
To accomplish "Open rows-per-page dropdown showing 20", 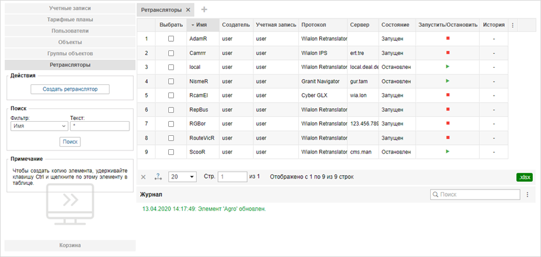I will point(182,177).
